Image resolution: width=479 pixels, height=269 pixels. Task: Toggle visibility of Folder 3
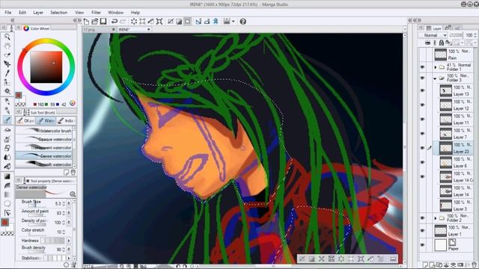pos(422,78)
